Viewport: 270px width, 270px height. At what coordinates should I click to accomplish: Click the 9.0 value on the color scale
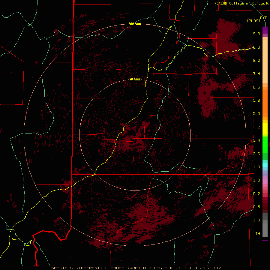(x=256, y=47)
